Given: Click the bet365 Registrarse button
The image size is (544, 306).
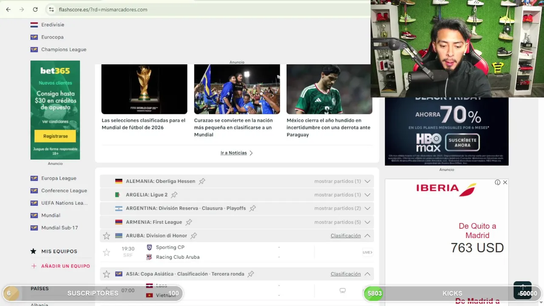Looking at the screenshot, I should point(55,136).
